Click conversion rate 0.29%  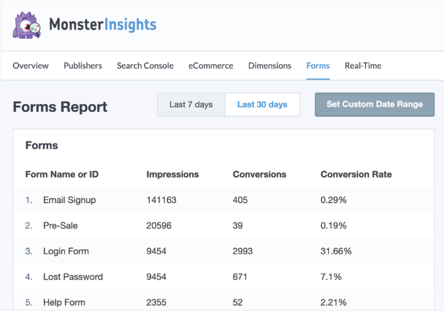pos(334,200)
